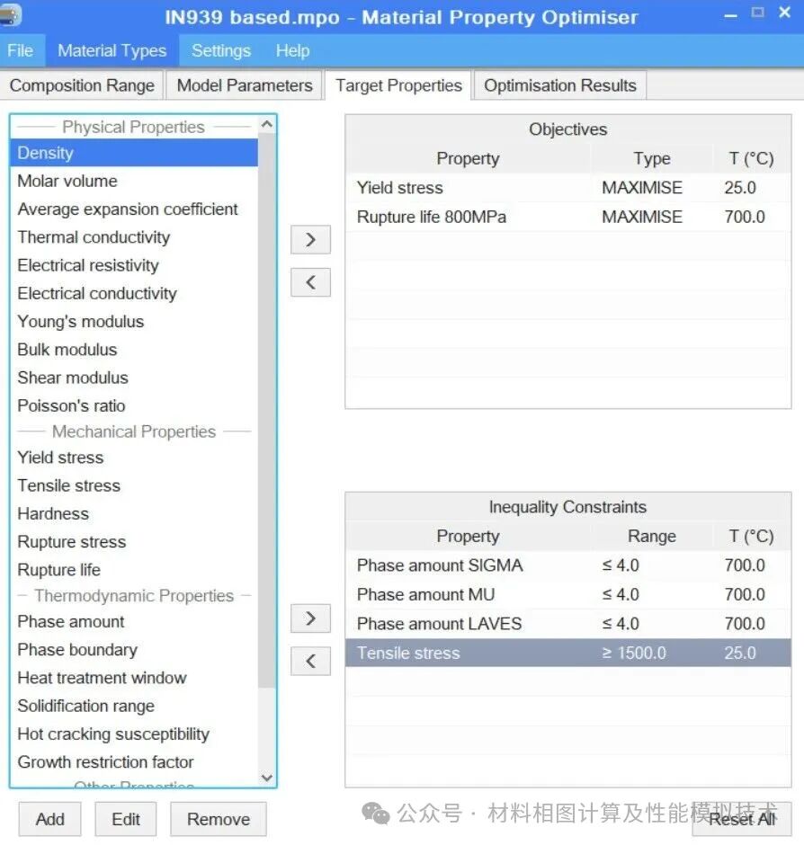Select Thermal conductivity property
This screenshot has width=804, height=845.
click(x=134, y=237)
